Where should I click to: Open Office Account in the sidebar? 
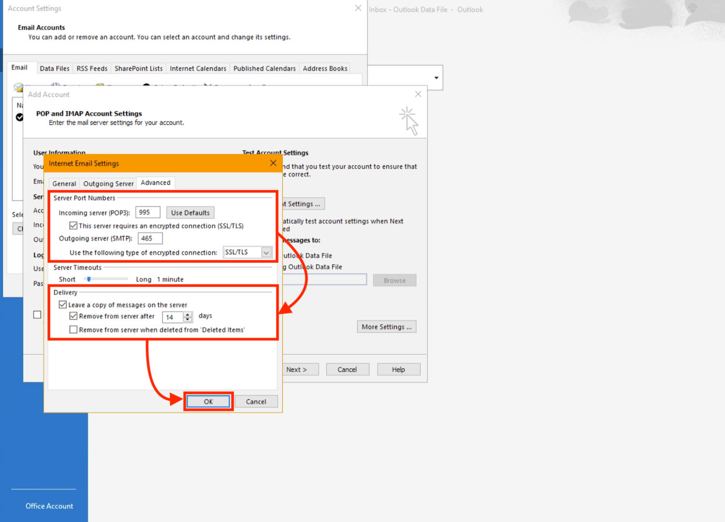tap(49, 506)
